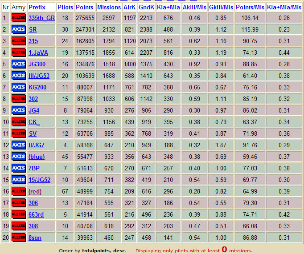Image resolution: width=304 pixels, height=254 pixels.
Task: Sort by the Pilots header link
Action: tap(65, 8)
